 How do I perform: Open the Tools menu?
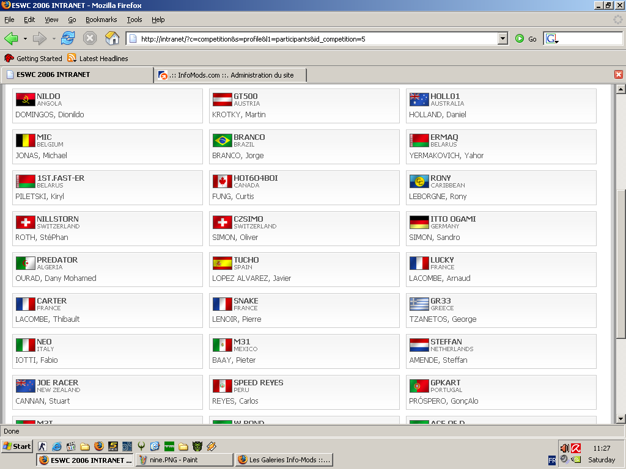pos(134,20)
